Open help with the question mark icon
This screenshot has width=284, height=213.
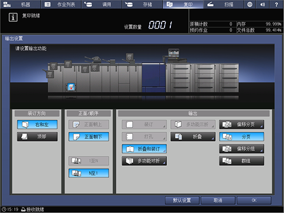coord(276,4)
